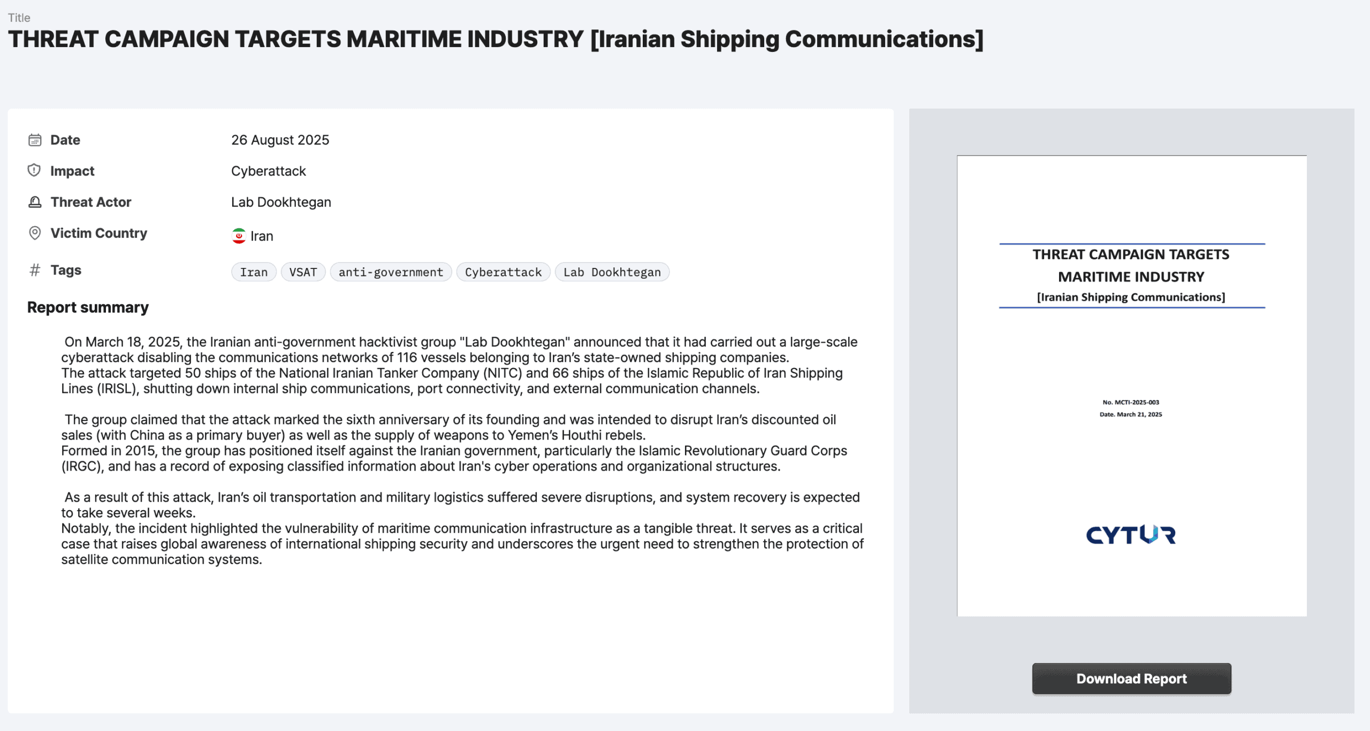Screen dimensions: 1370x731
Task: Select the Cyberattack tag chip
Action: [x=503, y=272]
